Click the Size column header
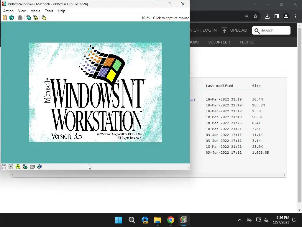 coord(256,86)
